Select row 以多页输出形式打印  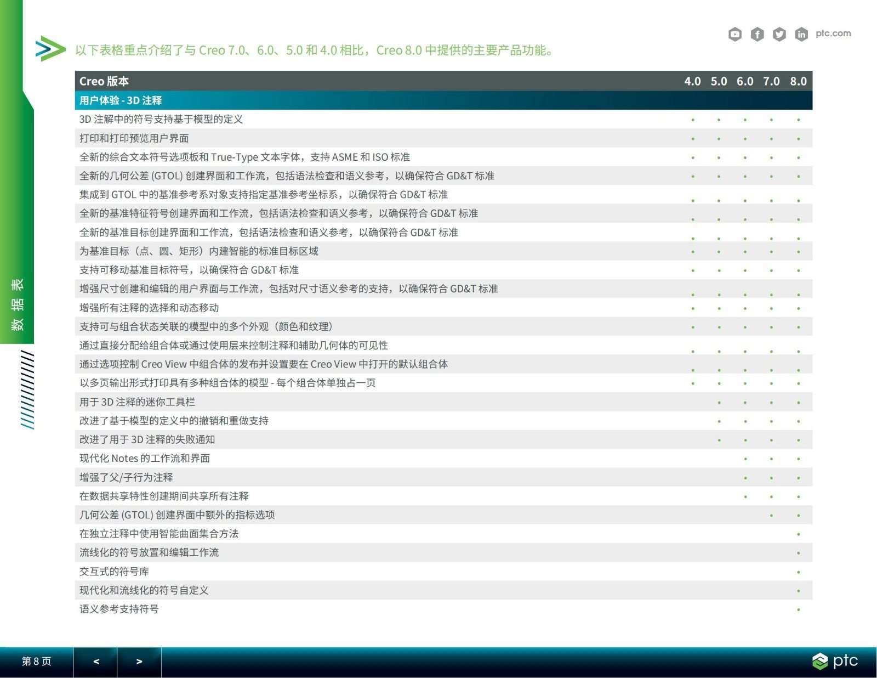(443, 383)
